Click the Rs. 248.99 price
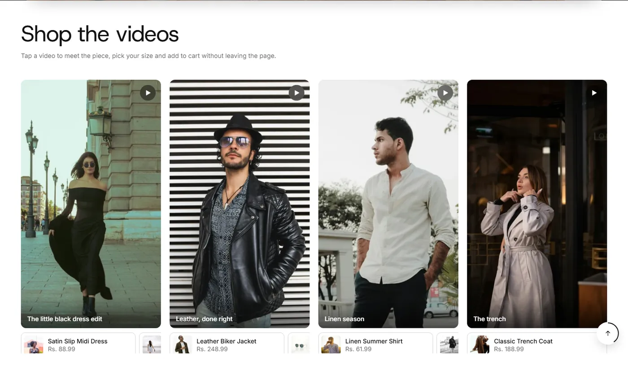This screenshot has width=628, height=383. pos(212,349)
